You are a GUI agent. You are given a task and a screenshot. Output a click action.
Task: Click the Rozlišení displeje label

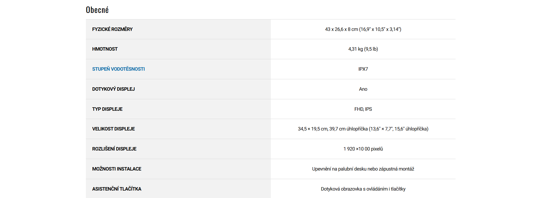114,149
